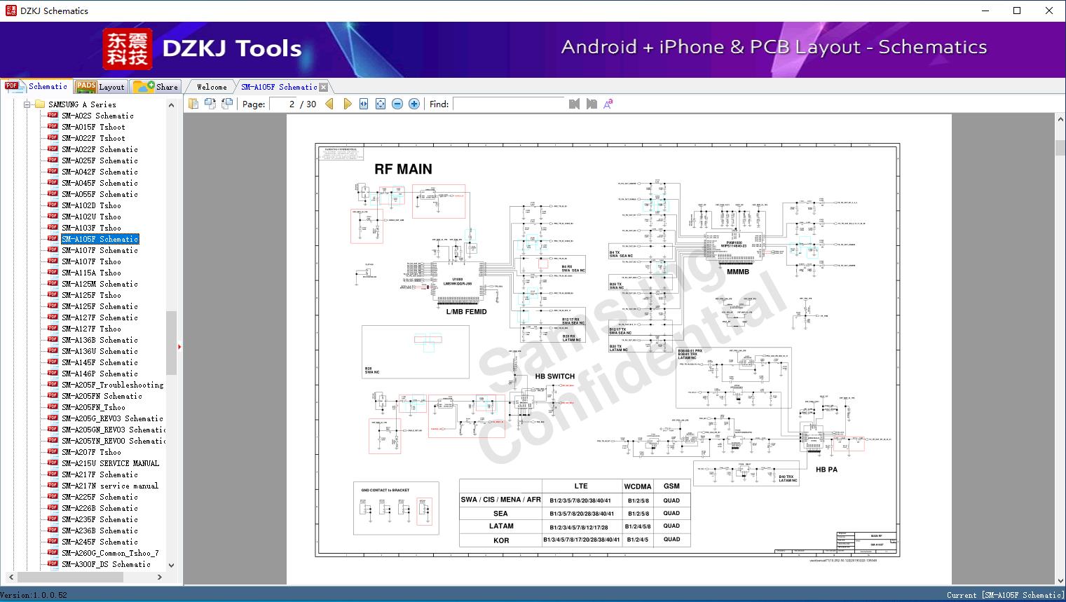Open SM-A245F Schematic in the tree
The width and height of the screenshot is (1066, 602).
click(100, 542)
